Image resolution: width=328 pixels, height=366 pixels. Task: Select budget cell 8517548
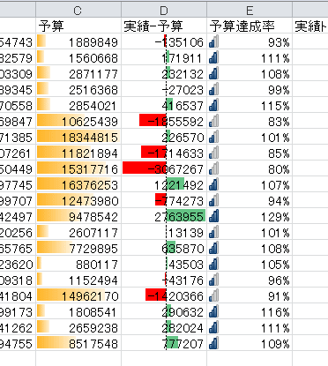click(78, 343)
